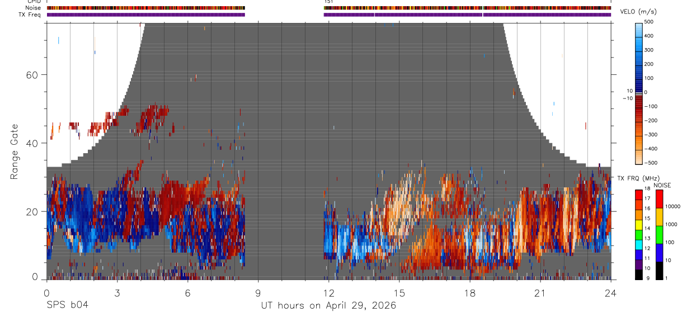This screenshot has height=317, width=687.
Task: Click the 'SPS b04' radar label
Action: click(x=67, y=305)
